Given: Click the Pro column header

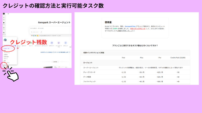Looking at the screenshot, I should [x=160, y=58].
